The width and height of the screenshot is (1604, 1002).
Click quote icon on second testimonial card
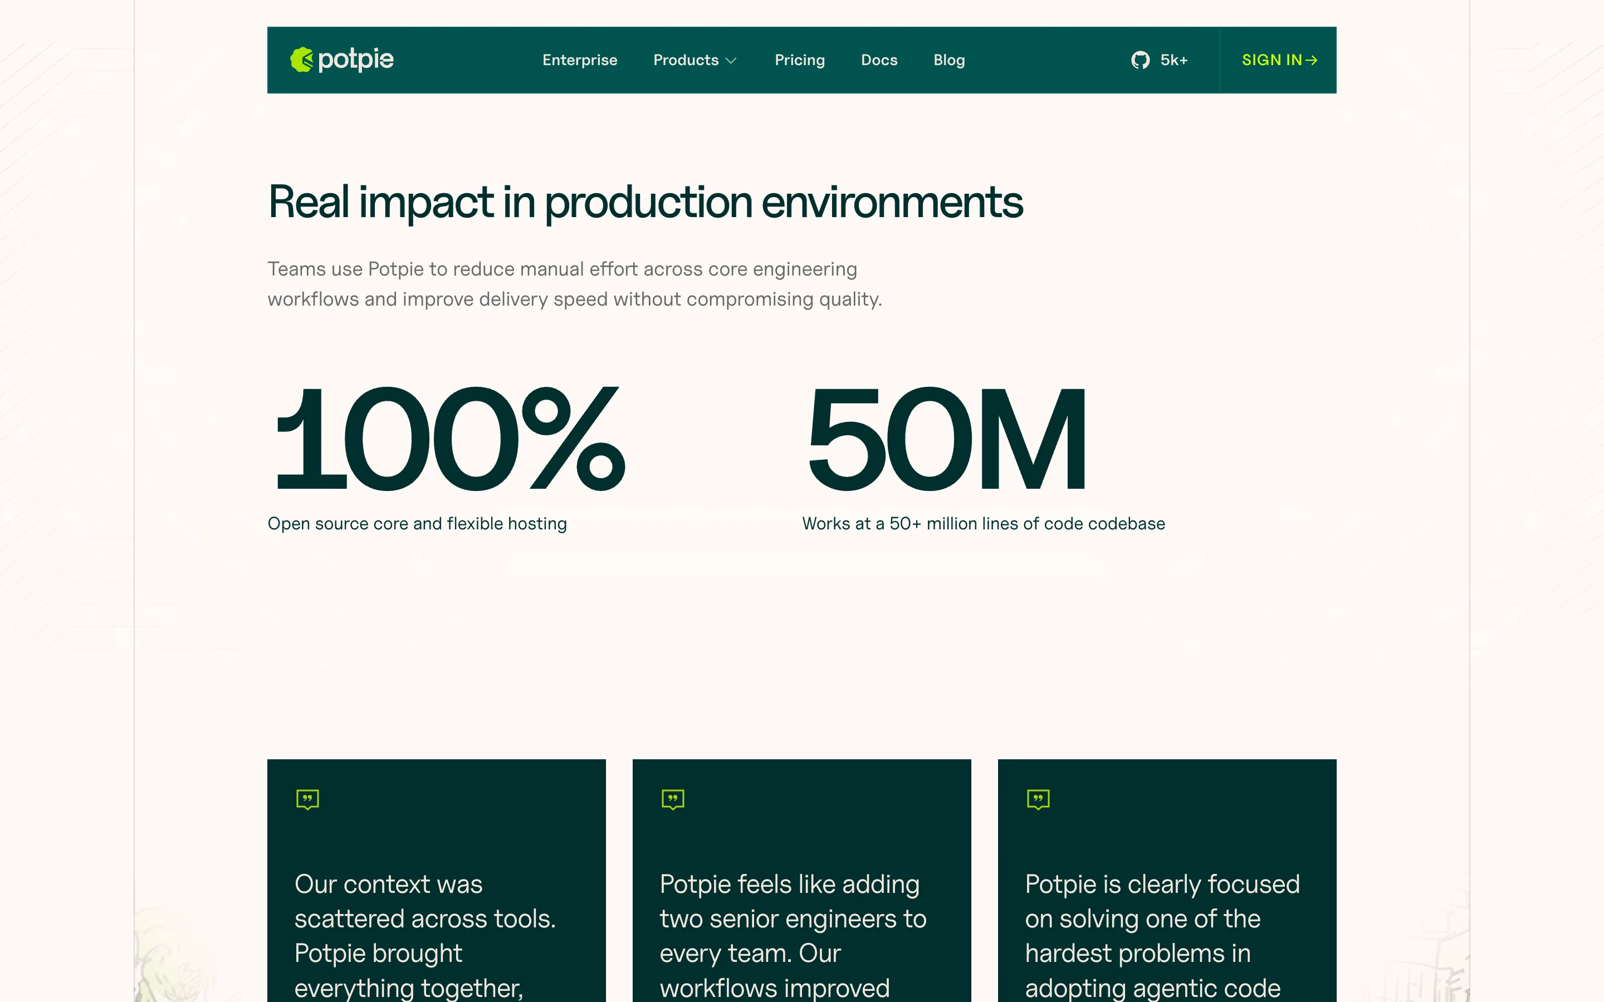click(x=673, y=799)
